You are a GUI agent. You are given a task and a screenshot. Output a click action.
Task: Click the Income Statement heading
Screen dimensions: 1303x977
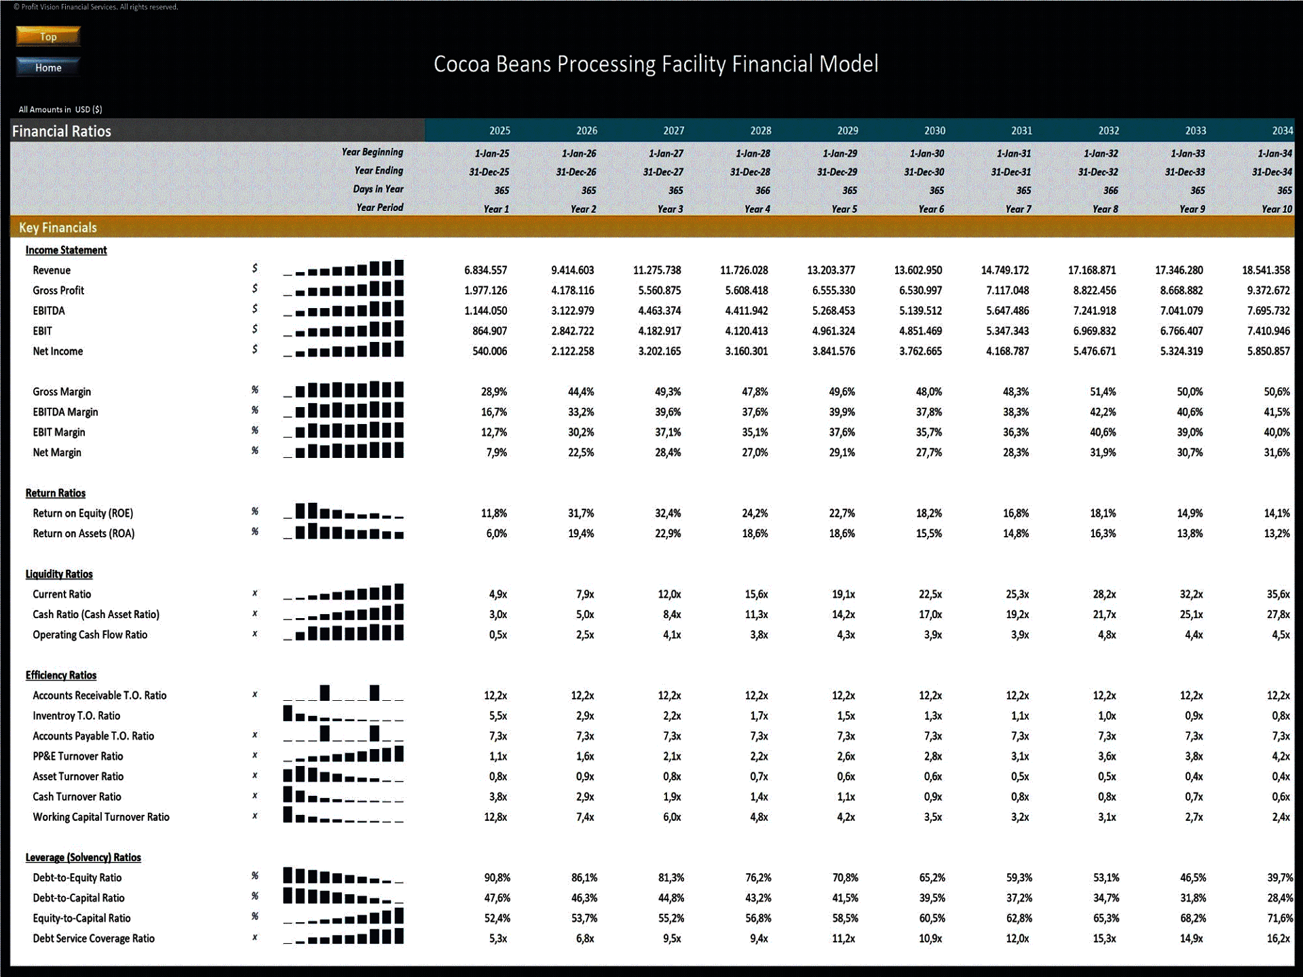pyautogui.click(x=66, y=250)
